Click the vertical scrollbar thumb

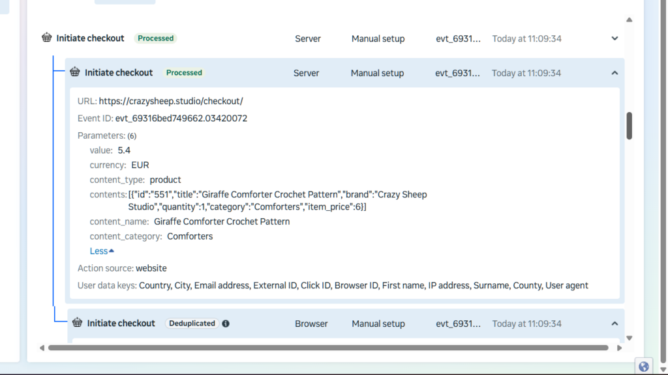(x=630, y=126)
